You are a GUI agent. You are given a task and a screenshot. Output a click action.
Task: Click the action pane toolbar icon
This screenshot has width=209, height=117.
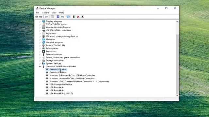[62, 17]
